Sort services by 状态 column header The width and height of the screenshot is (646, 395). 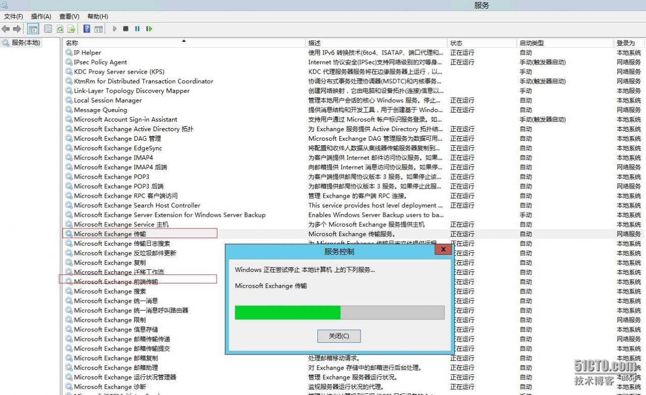pyautogui.click(x=456, y=43)
